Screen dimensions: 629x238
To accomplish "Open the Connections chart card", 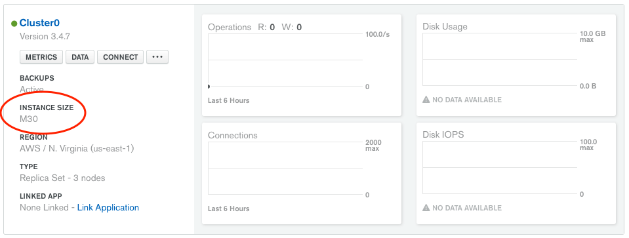I will pyautogui.click(x=302, y=174).
